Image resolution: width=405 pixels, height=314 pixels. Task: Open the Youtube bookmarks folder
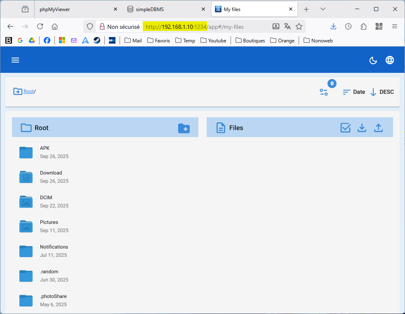[x=213, y=40]
